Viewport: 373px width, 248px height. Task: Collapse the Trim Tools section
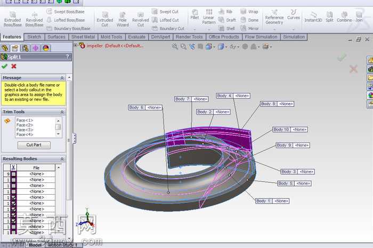[x=62, y=112]
